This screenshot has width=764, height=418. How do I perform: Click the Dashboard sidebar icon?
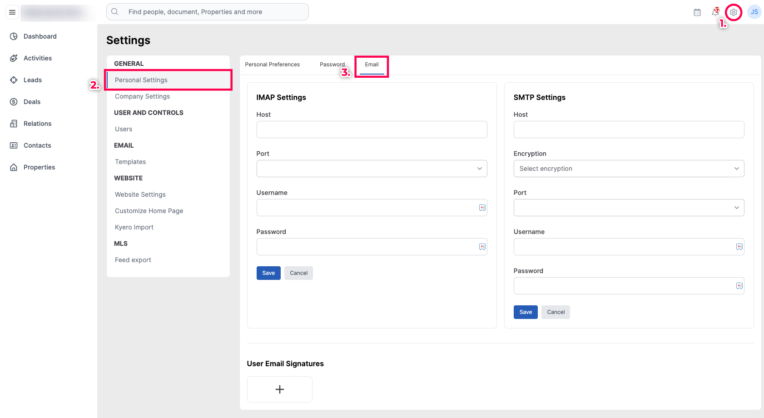click(x=14, y=36)
